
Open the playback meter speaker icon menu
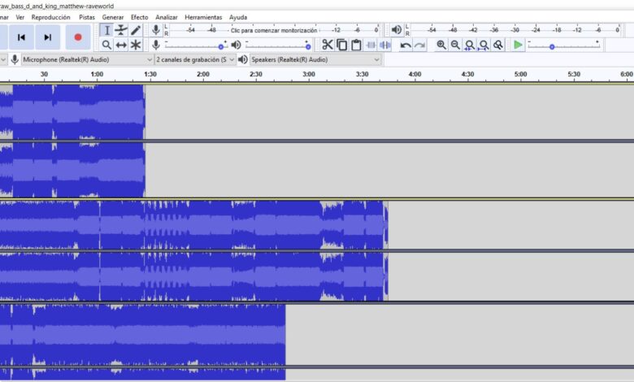coord(397,30)
